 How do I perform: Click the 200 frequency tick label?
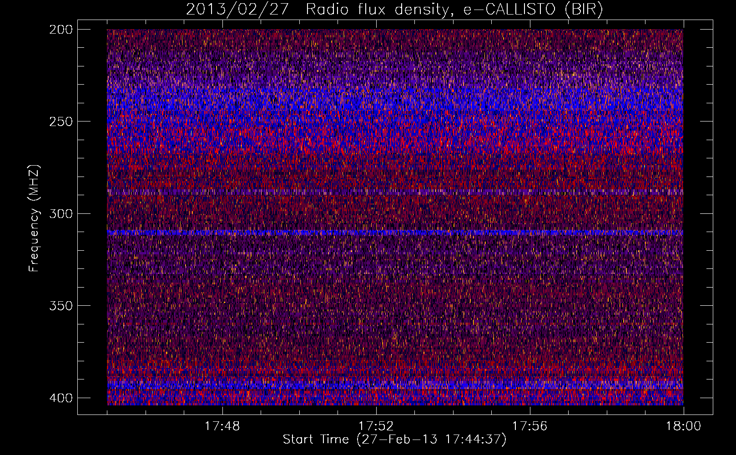[60, 29]
